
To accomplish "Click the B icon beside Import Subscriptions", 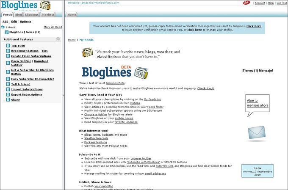I will pos(8,89).
